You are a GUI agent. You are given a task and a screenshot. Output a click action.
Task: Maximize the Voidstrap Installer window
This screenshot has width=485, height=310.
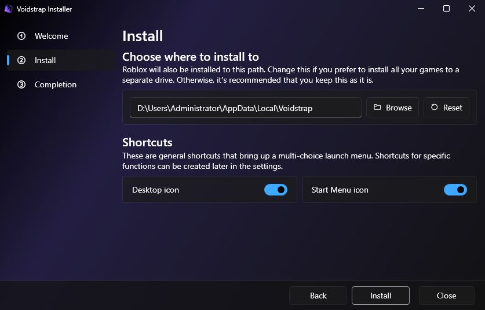(446, 9)
